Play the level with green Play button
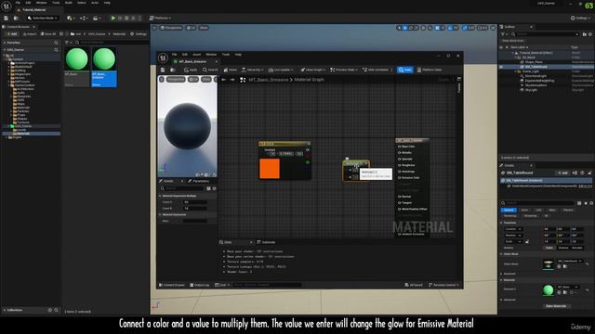Viewport: 595px width, 334px height. click(x=113, y=18)
